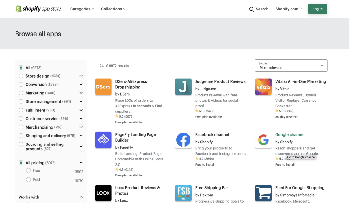This screenshot has height=203, width=349.
Task: Click DSers "Free plan available" text
Action: [x=129, y=122]
